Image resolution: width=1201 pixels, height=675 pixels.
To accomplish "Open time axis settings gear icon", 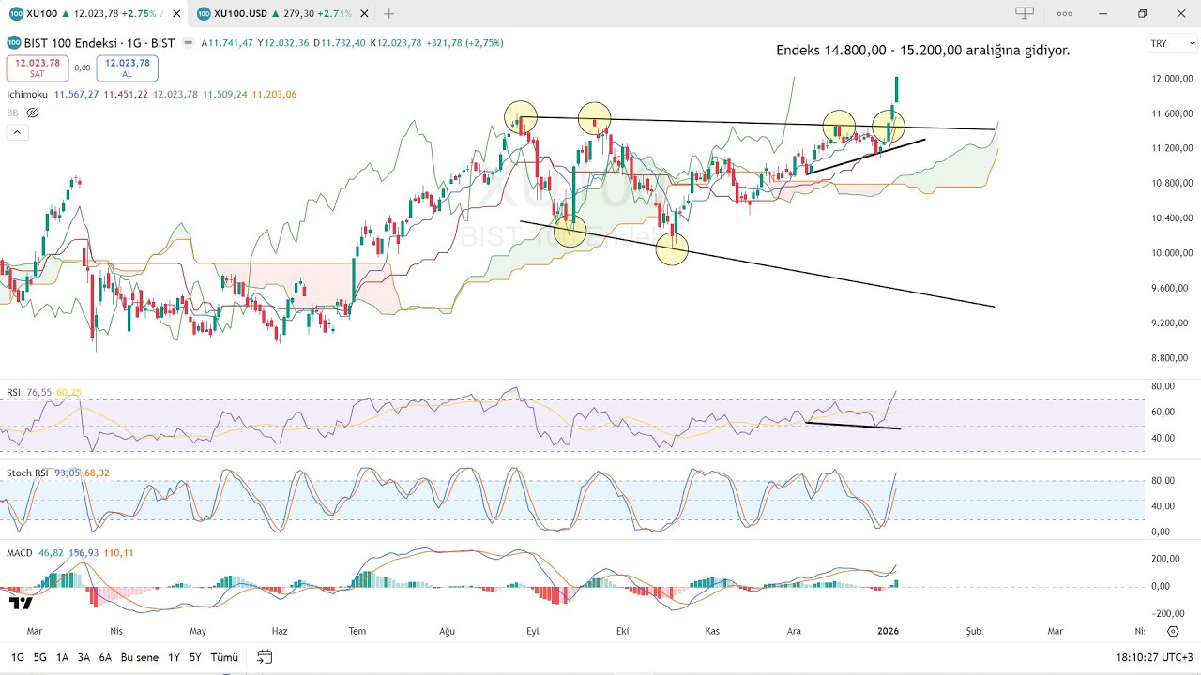I will tap(1173, 632).
